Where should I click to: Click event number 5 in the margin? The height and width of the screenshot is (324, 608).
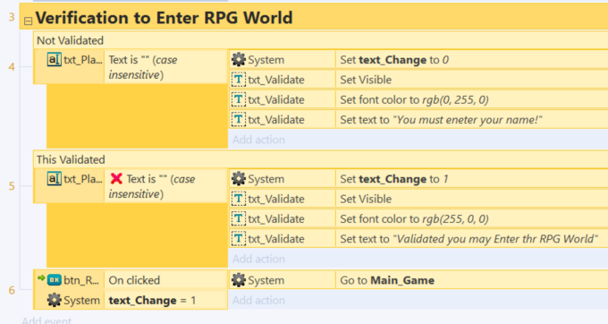[12, 186]
